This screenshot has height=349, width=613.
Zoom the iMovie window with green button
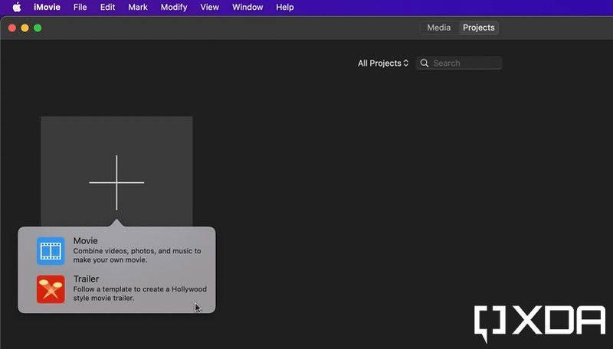(x=38, y=28)
